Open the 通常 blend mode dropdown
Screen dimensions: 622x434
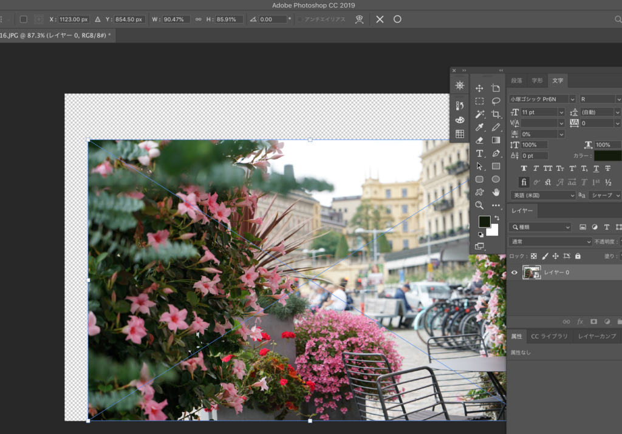pos(541,242)
